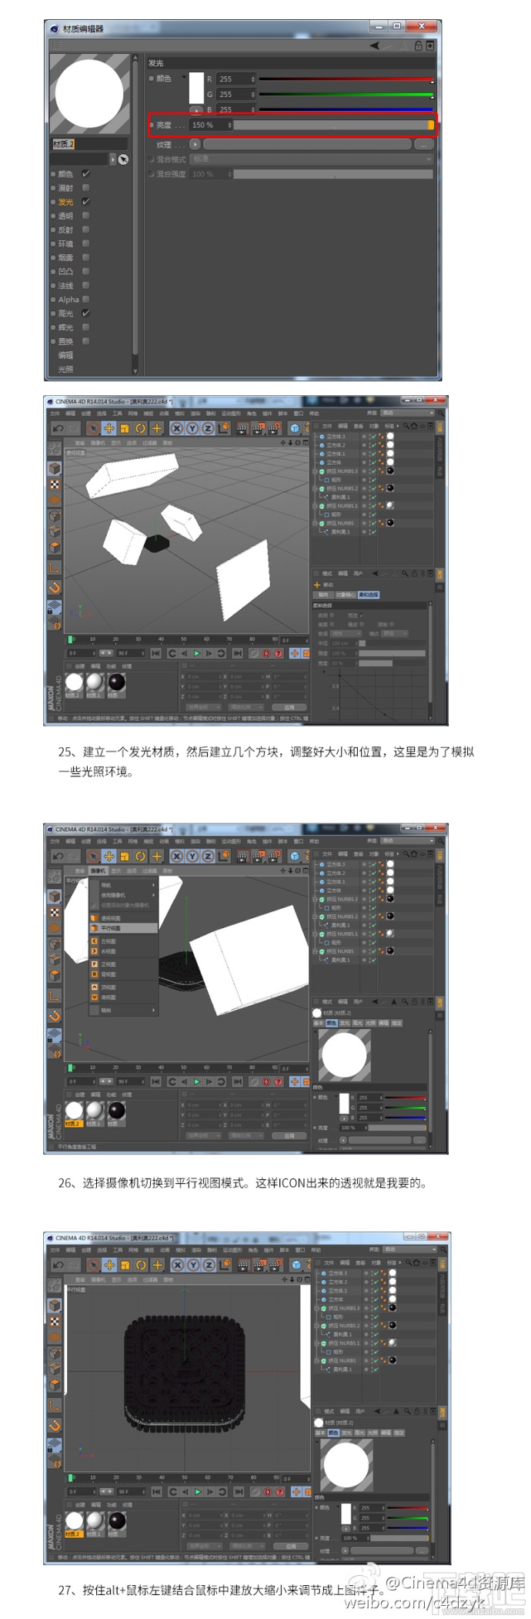
Task: Select the Move tool in step 27 screenshot
Action: pyautogui.click(x=109, y=1265)
